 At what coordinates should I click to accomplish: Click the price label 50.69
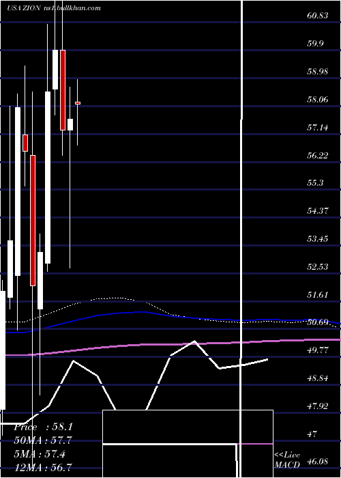[318, 322]
